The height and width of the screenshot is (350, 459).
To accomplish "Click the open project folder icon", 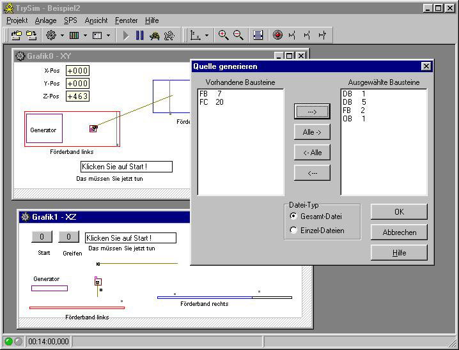I will pos(16,35).
